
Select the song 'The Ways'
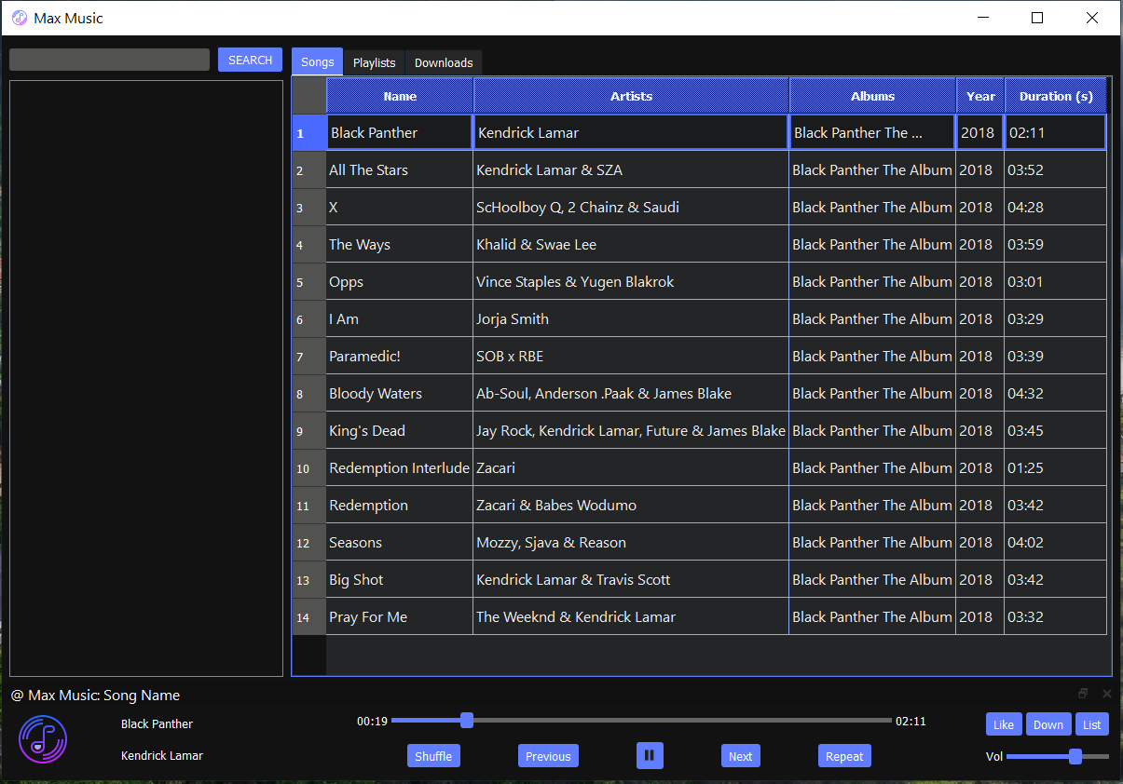399,244
